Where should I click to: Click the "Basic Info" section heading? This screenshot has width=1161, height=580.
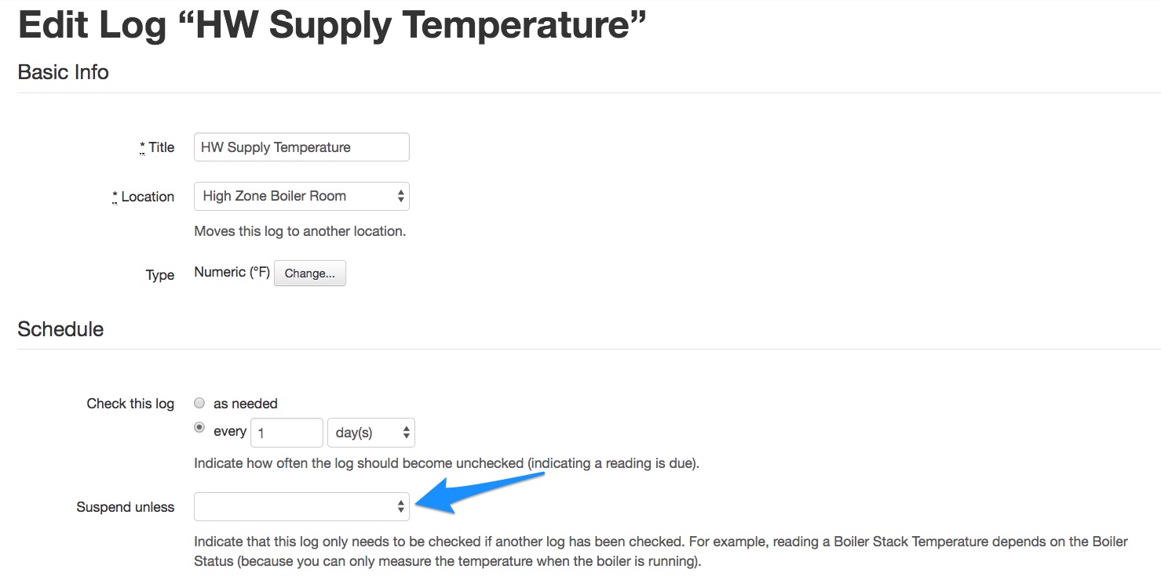63,72
